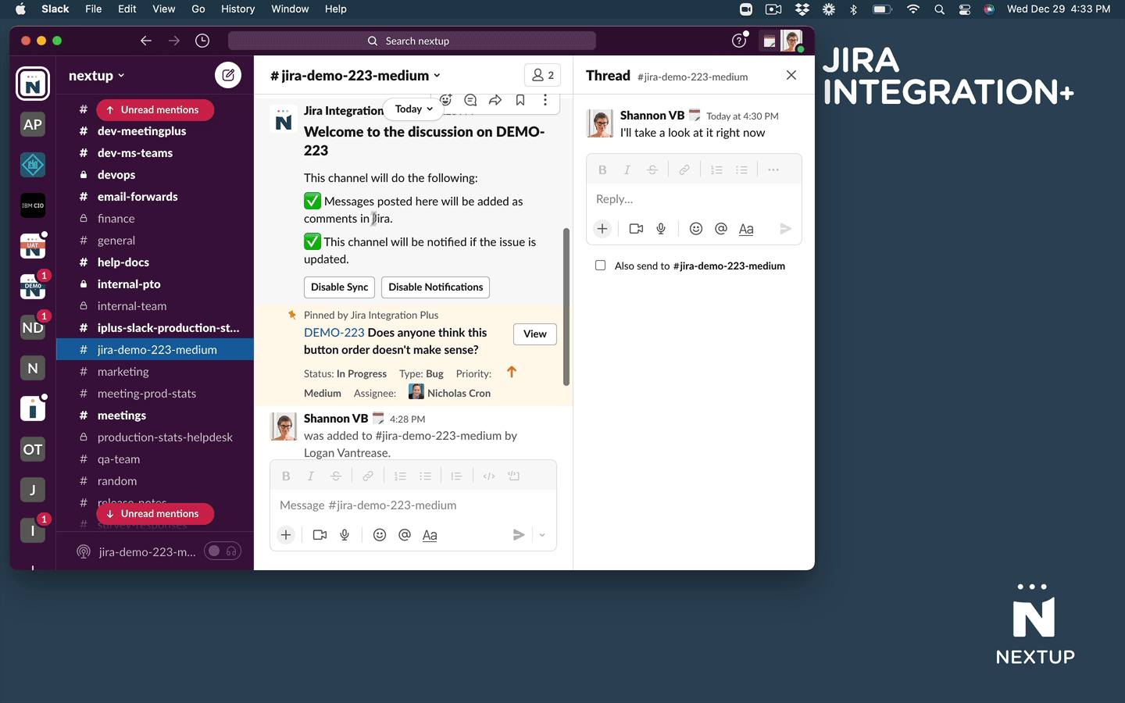Mention someone in channel composer

pos(405,535)
